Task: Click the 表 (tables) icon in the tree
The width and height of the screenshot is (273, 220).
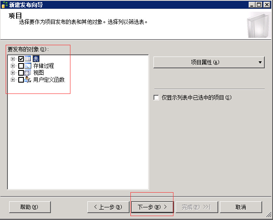Action: [x=28, y=59]
